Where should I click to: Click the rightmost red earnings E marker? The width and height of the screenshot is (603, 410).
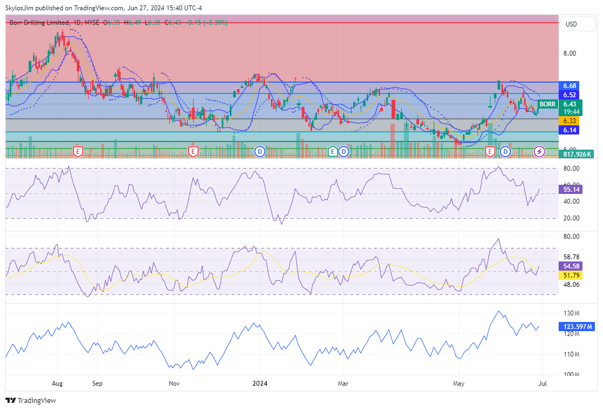tap(491, 151)
